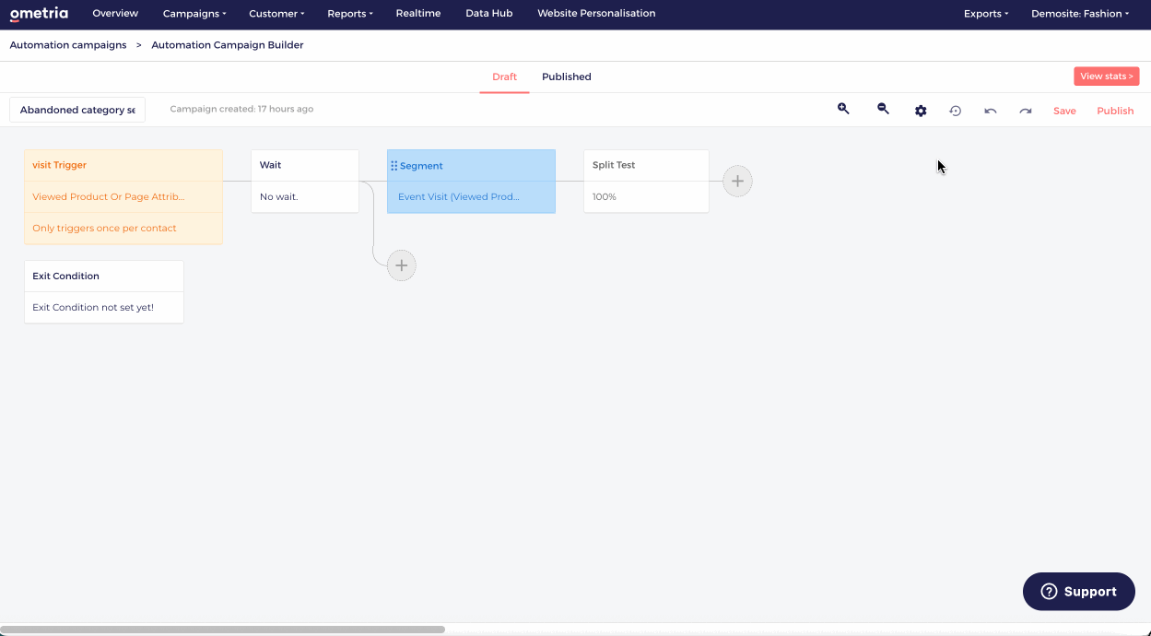Image resolution: width=1151 pixels, height=636 pixels.
Task: Navigate to Automation campaigns breadcrumb
Action: [68, 45]
